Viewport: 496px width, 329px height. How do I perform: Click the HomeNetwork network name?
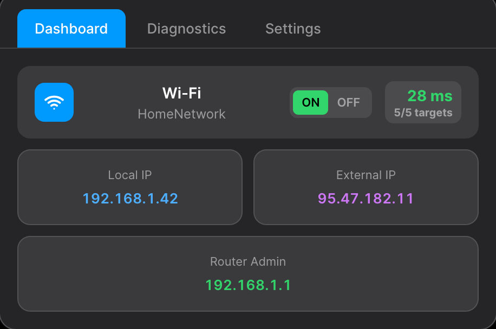(x=181, y=114)
